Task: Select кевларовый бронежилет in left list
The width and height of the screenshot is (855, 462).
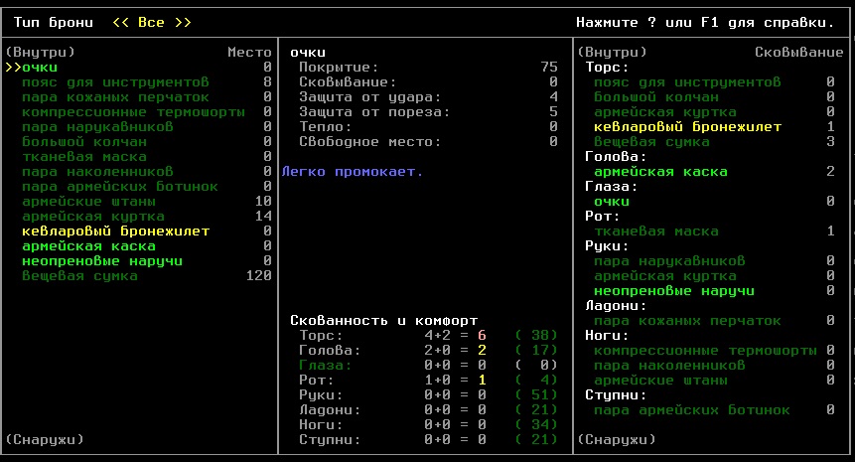Action: point(115,231)
